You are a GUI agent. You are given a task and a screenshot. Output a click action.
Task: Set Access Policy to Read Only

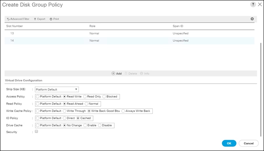coord(85,97)
